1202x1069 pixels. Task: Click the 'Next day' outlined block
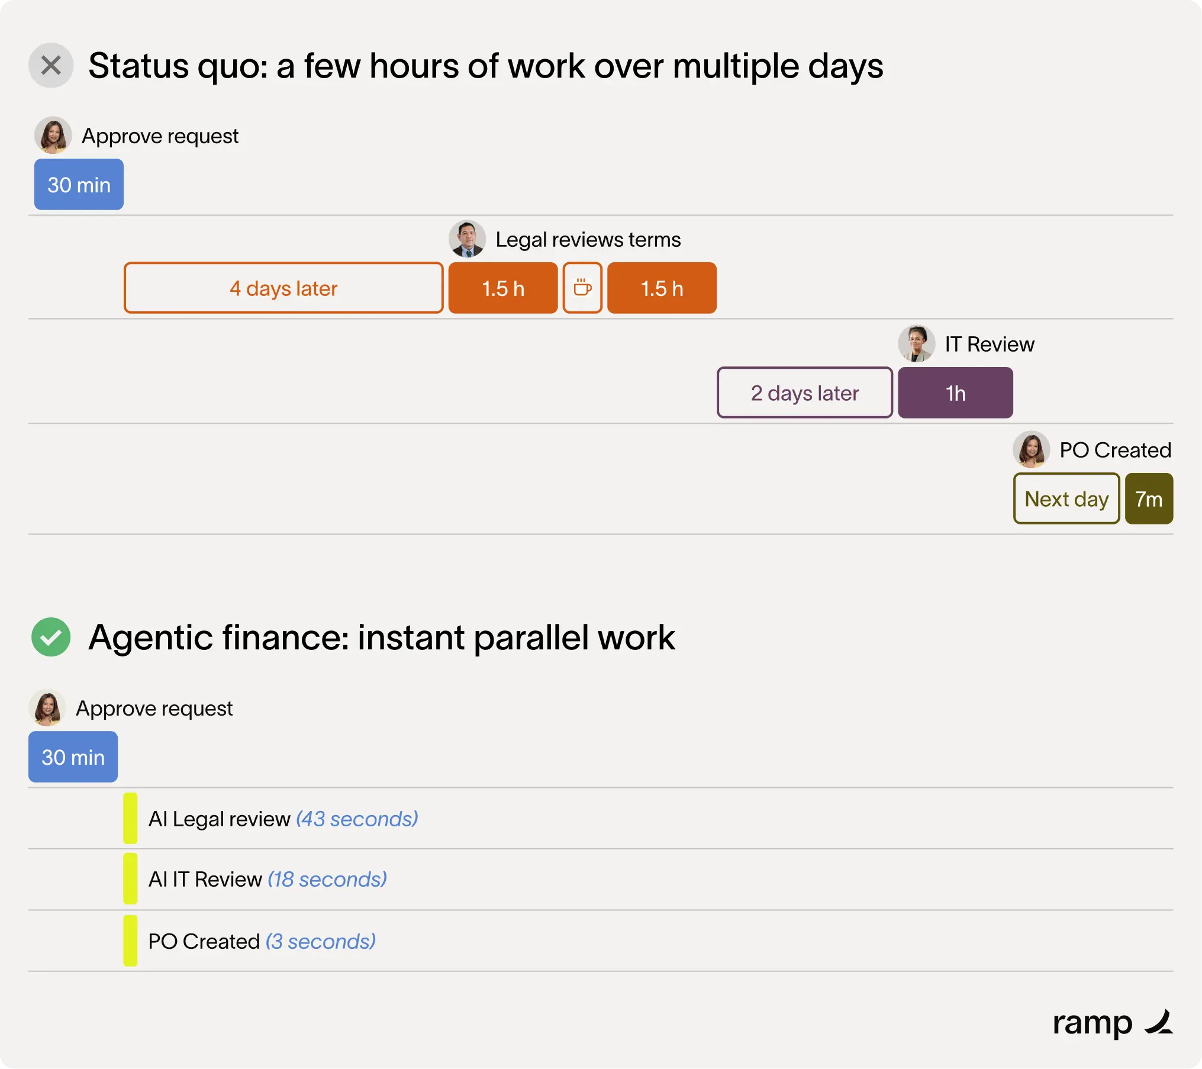coord(1066,498)
